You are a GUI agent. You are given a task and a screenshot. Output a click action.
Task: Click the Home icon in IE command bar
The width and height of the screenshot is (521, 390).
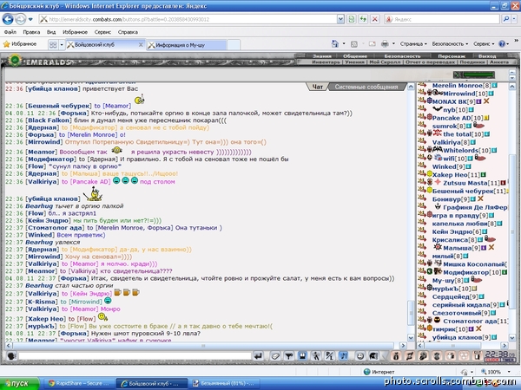(x=335, y=44)
